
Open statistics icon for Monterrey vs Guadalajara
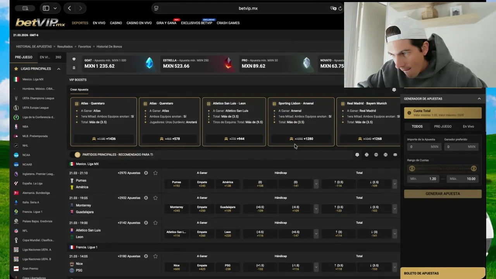(x=146, y=198)
